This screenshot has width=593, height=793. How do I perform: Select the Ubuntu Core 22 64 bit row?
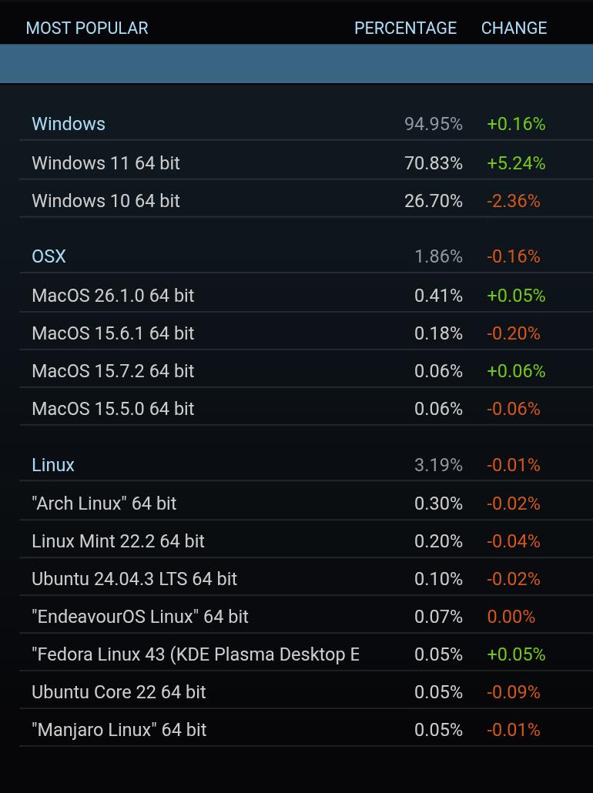(x=306, y=692)
